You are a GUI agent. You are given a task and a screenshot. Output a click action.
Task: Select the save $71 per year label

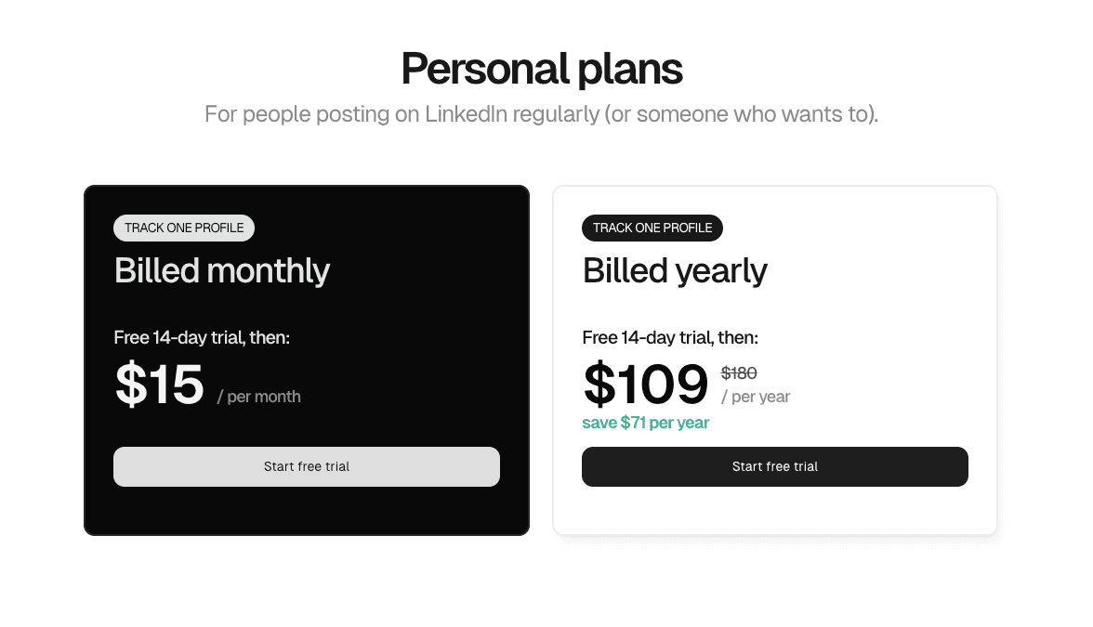[x=645, y=422]
